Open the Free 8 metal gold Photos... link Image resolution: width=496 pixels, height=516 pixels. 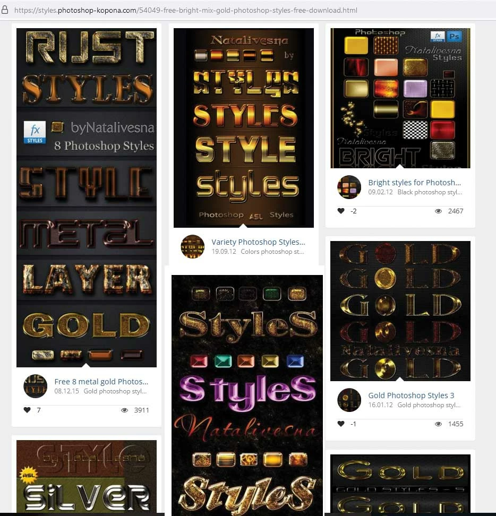pyautogui.click(x=101, y=381)
